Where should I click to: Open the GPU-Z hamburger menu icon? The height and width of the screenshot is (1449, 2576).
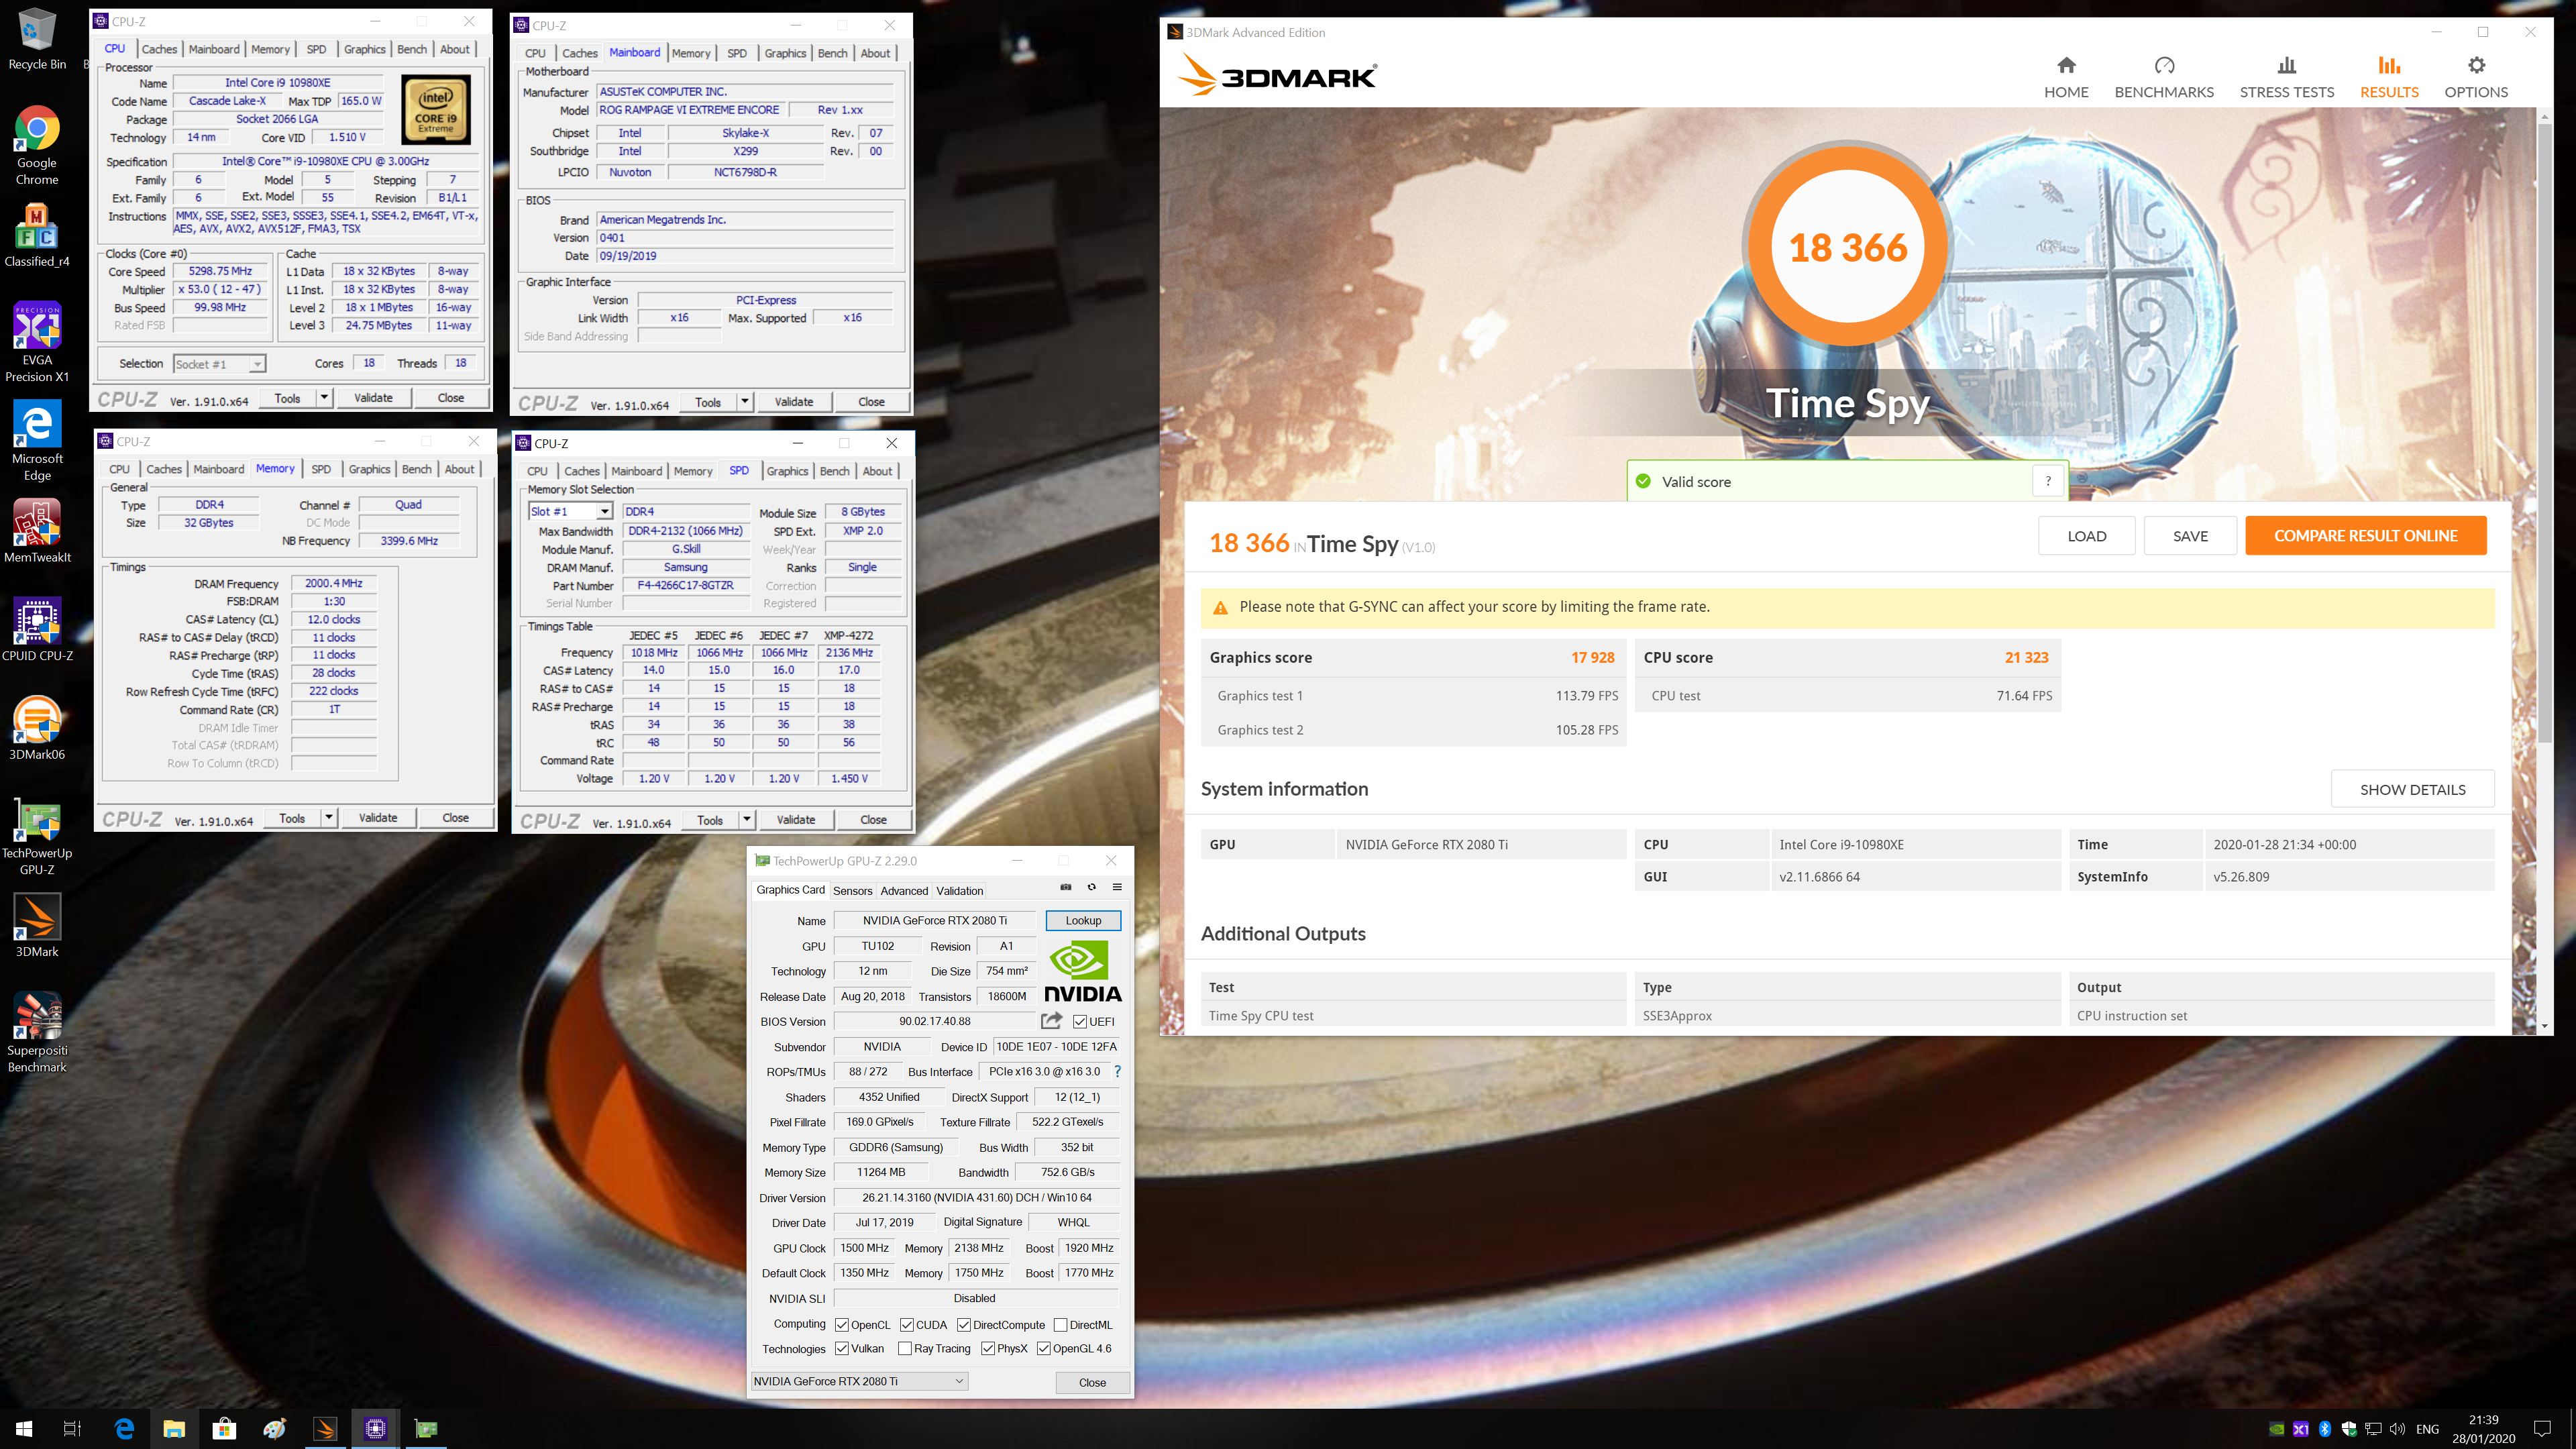[x=1117, y=887]
